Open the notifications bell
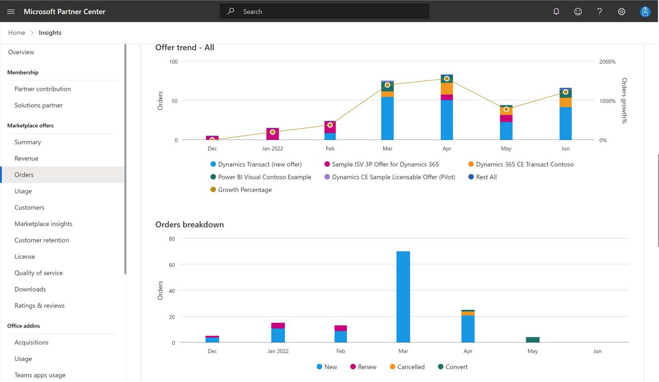 pyautogui.click(x=556, y=12)
